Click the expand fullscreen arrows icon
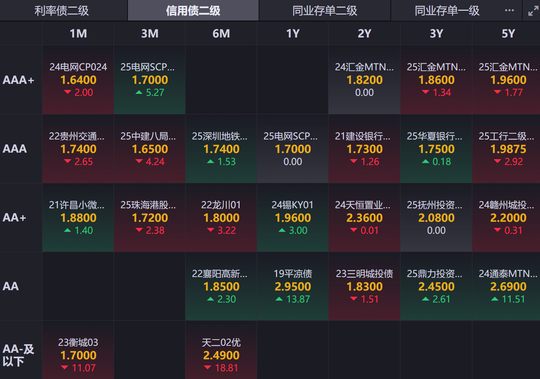540x379 pixels. 533,11
